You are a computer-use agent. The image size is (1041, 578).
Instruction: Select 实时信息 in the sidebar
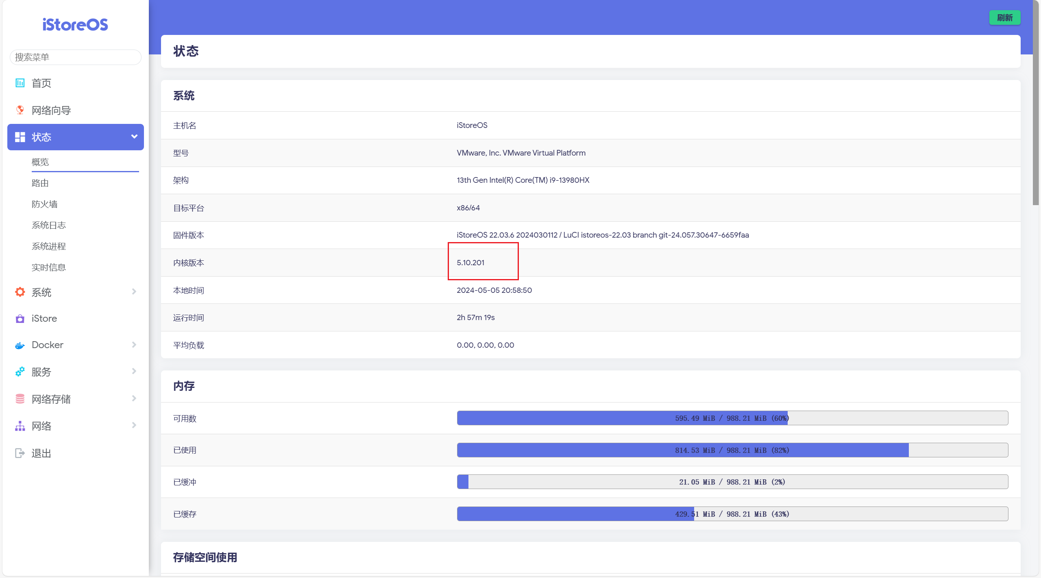point(49,267)
